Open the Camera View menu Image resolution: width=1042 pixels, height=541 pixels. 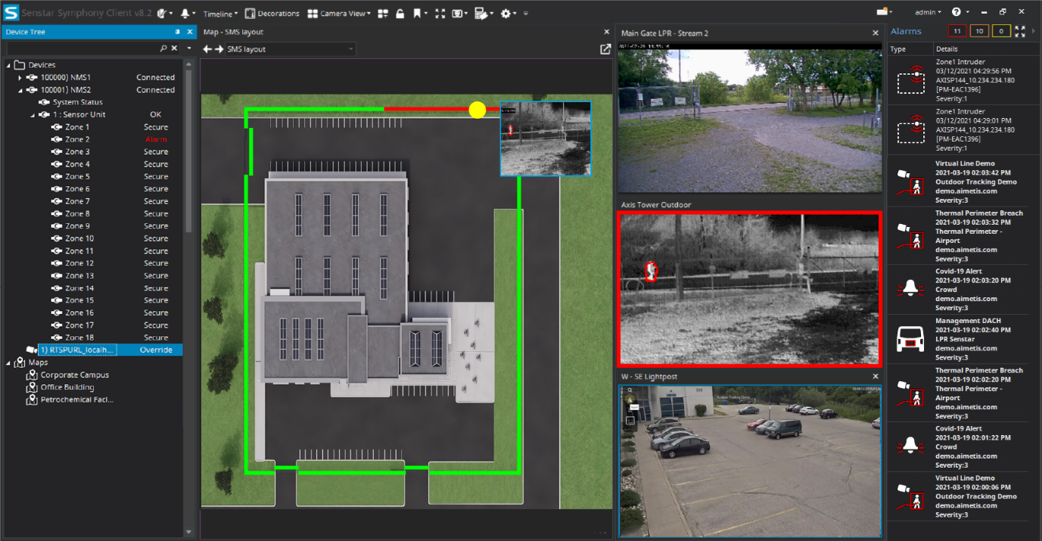[x=339, y=13]
